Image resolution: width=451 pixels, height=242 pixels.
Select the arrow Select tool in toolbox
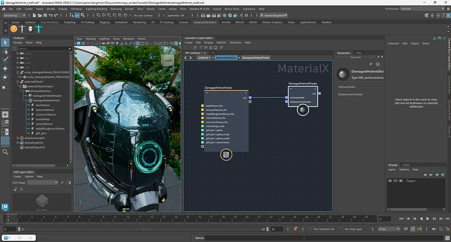[5, 43]
